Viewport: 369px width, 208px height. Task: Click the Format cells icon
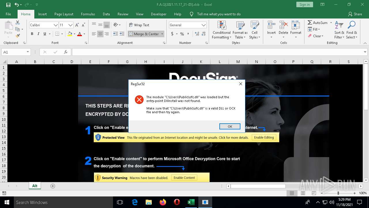[x=296, y=25]
